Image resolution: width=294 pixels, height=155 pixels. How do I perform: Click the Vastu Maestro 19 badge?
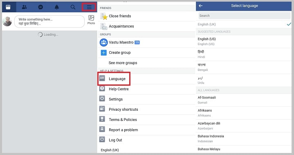[x=137, y=42]
